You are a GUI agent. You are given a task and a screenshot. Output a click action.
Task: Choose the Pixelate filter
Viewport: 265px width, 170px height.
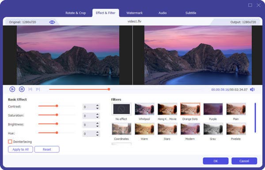click(x=236, y=129)
